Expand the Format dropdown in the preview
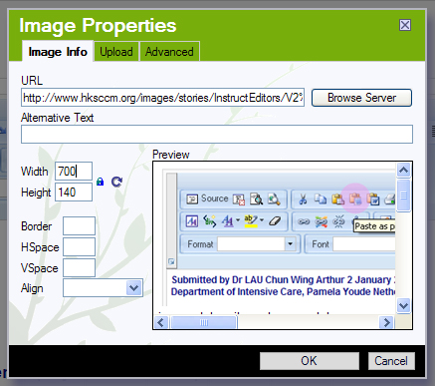Image resolution: width=435 pixels, height=386 pixels. pyautogui.click(x=290, y=244)
